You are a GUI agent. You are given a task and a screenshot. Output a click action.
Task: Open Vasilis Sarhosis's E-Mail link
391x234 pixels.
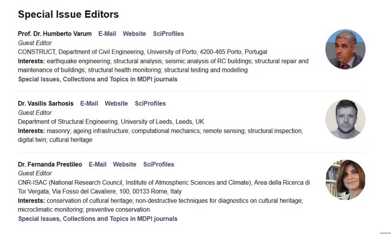click(89, 103)
